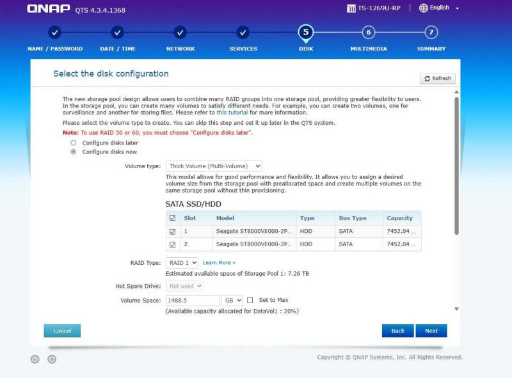Jump to step 7 Summary
This screenshot has height=378, width=512.
[431, 33]
